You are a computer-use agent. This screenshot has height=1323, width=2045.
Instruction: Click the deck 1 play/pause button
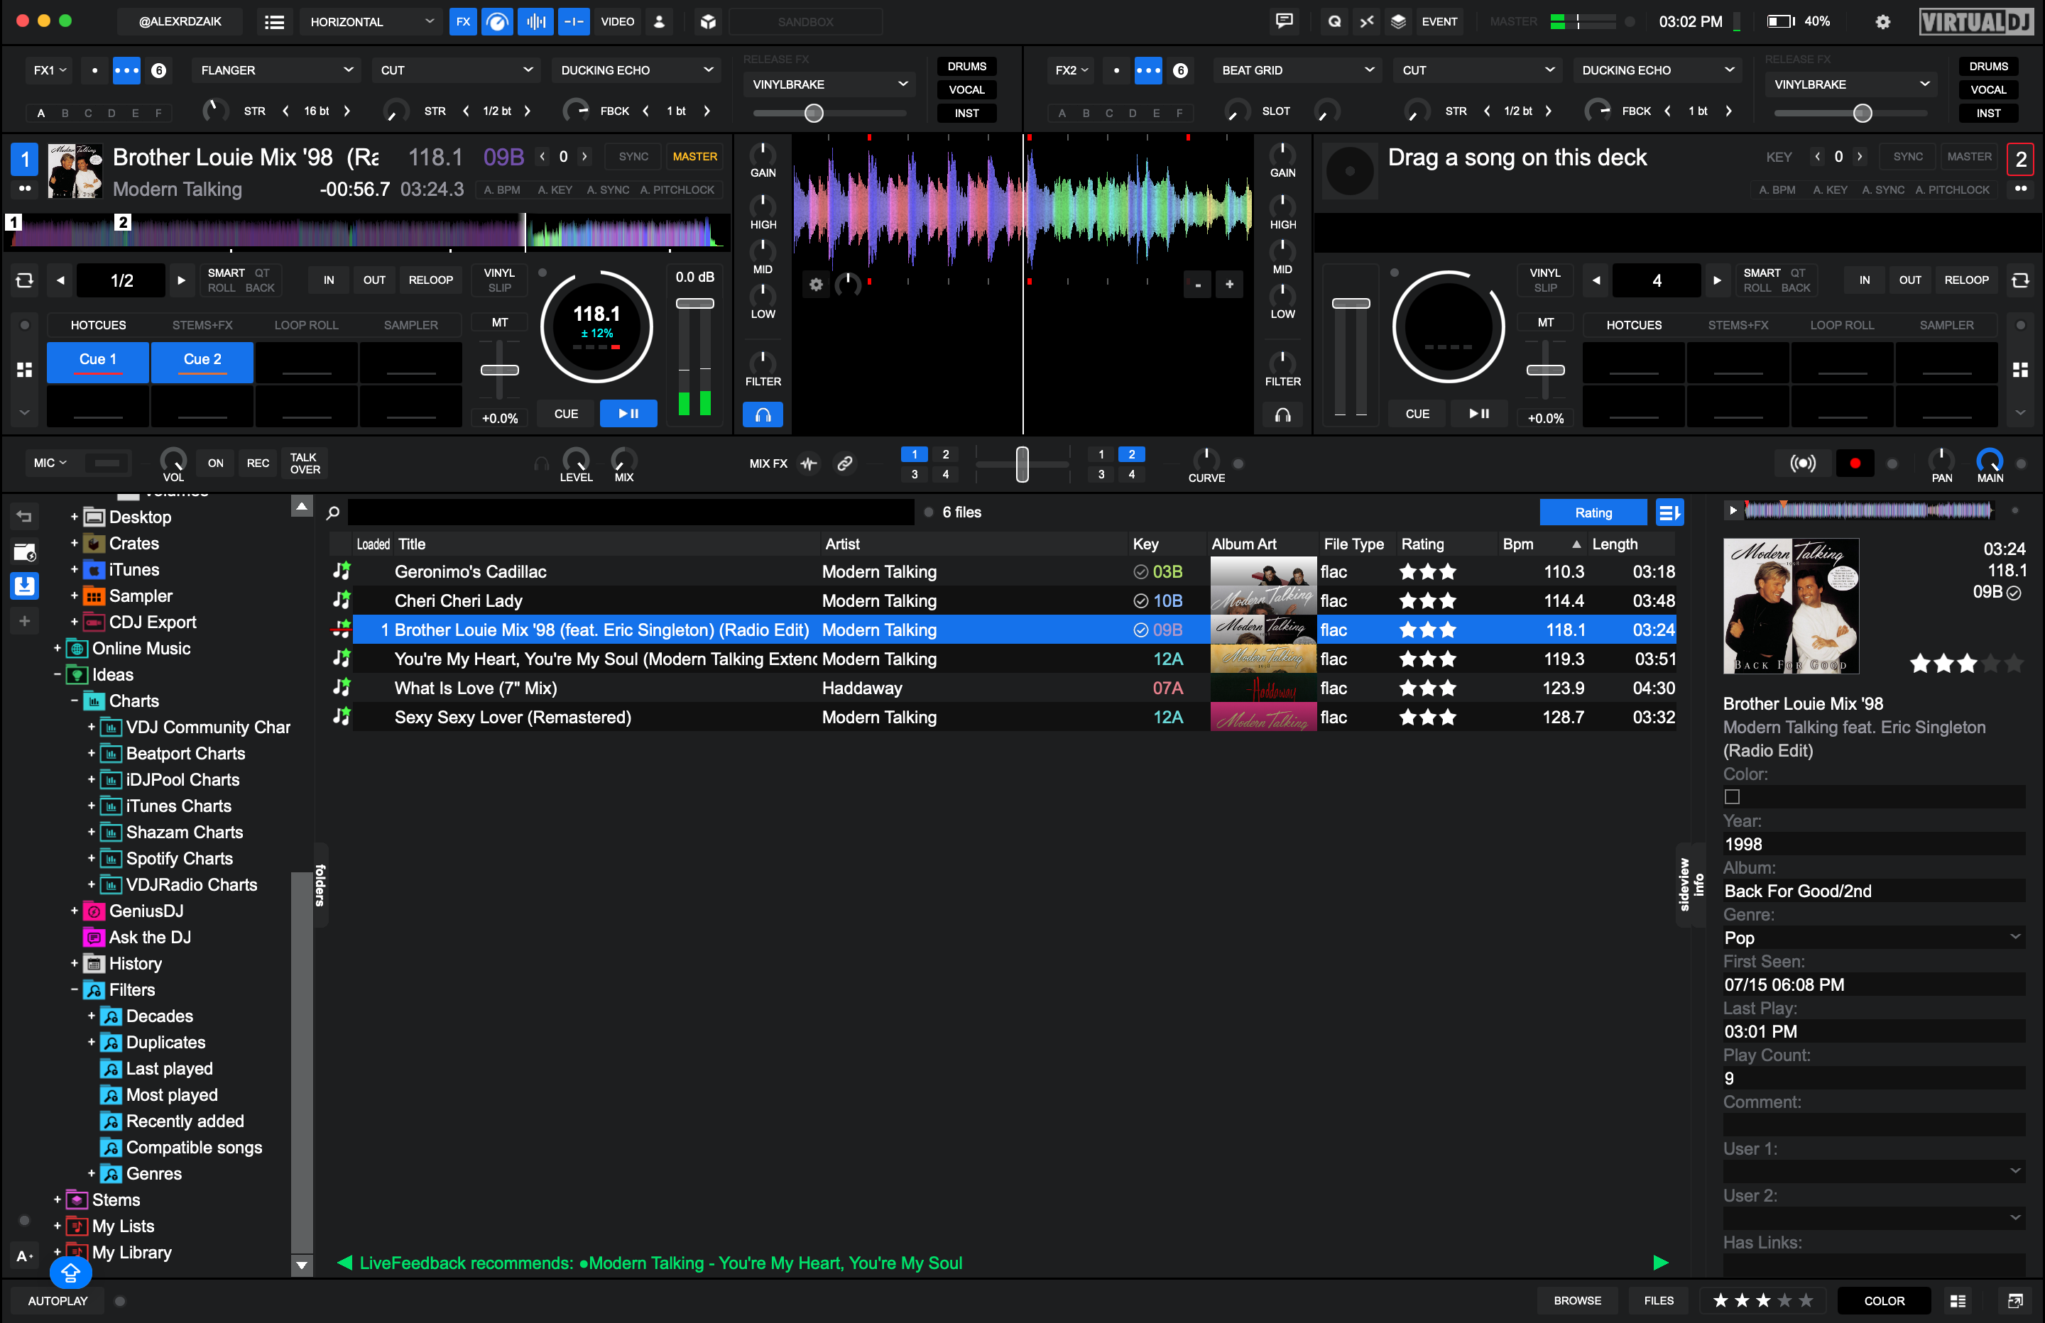pos(628,414)
